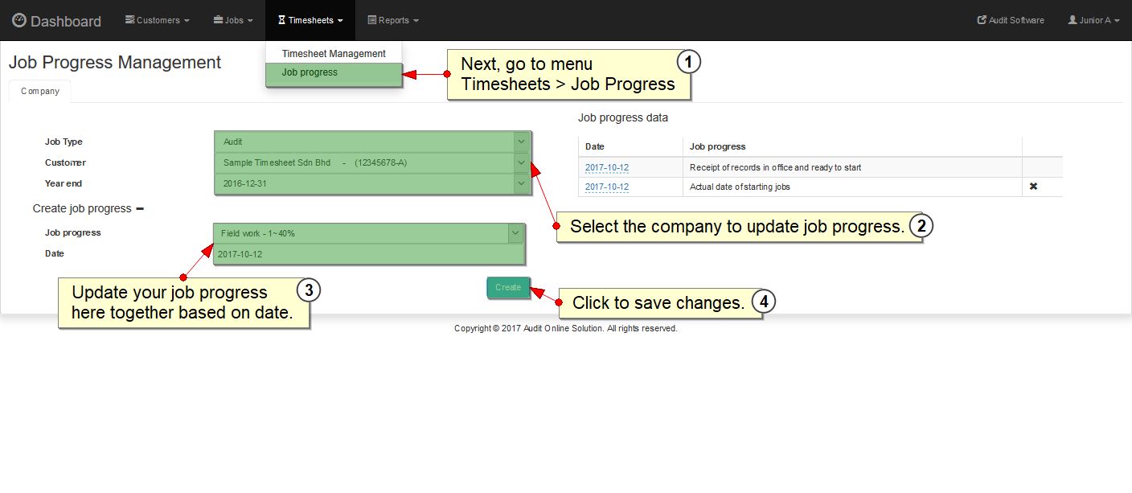1132x493 pixels.
Task: Click the Customers list icon in navbar
Action: [129, 20]
